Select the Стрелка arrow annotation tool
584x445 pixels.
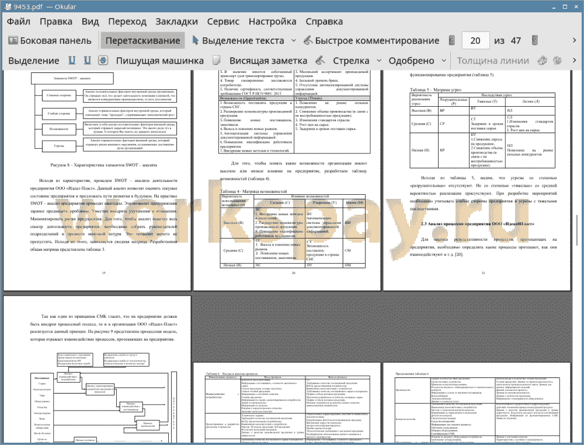(x=351, y=61)
